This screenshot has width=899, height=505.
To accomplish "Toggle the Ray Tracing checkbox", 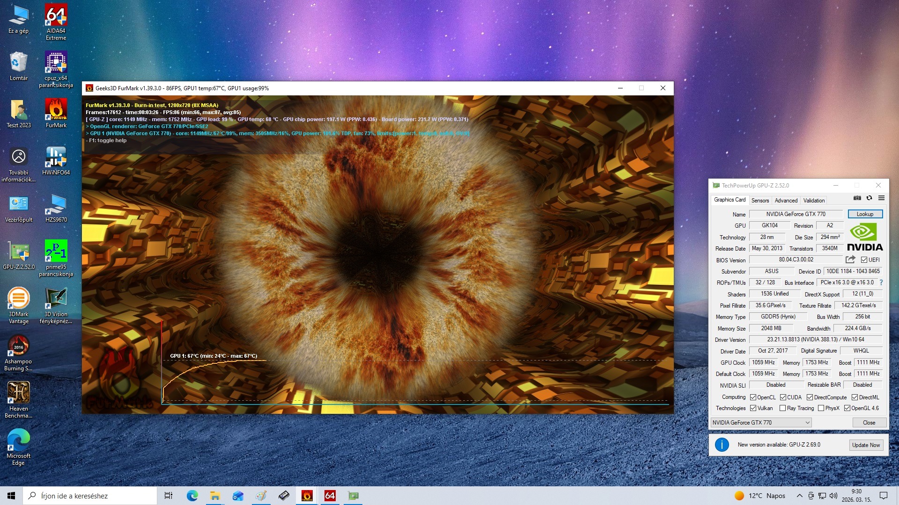I will (x=782, y=408).
